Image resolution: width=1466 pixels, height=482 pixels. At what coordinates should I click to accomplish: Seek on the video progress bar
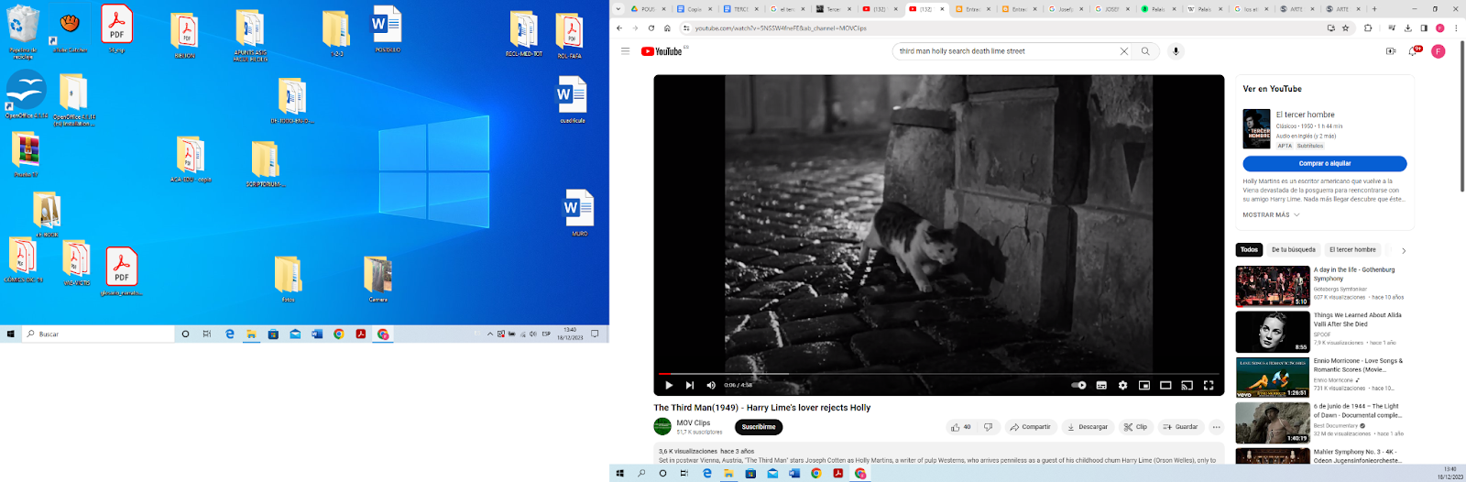click(939, 374)
